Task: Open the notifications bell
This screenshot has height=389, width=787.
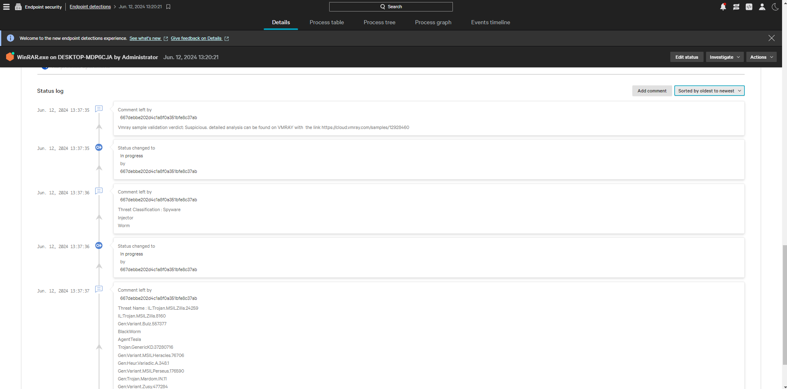Action: click(723, 7)
